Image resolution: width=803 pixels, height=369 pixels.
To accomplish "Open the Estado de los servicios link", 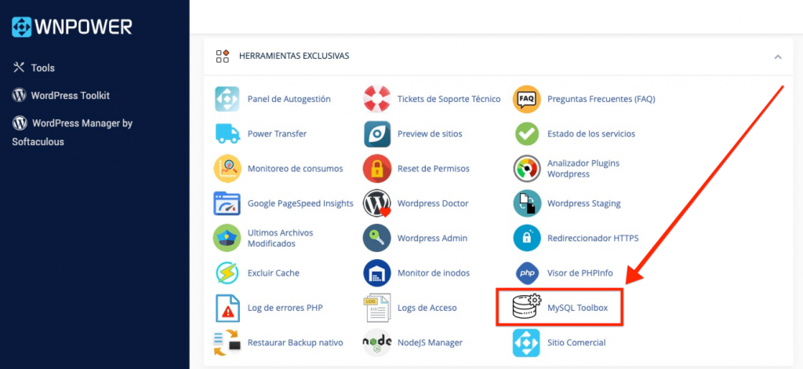I will [591, 133].
